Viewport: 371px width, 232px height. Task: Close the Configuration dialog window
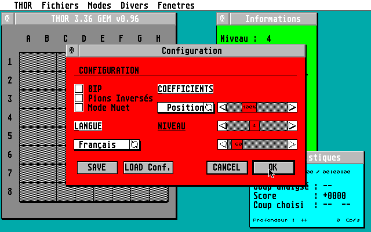(x=72, y=50)
